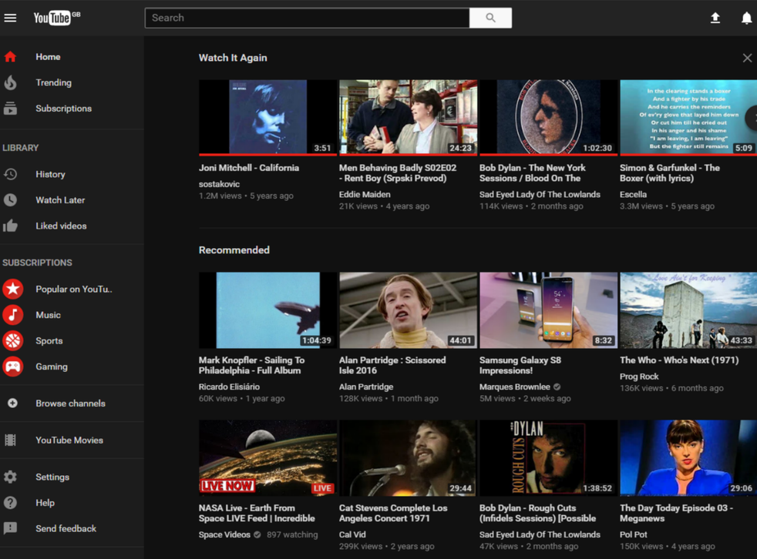This screenshot has height=559, width=757.
Task: Click the upload arrow icon
Action: point(715,18)
